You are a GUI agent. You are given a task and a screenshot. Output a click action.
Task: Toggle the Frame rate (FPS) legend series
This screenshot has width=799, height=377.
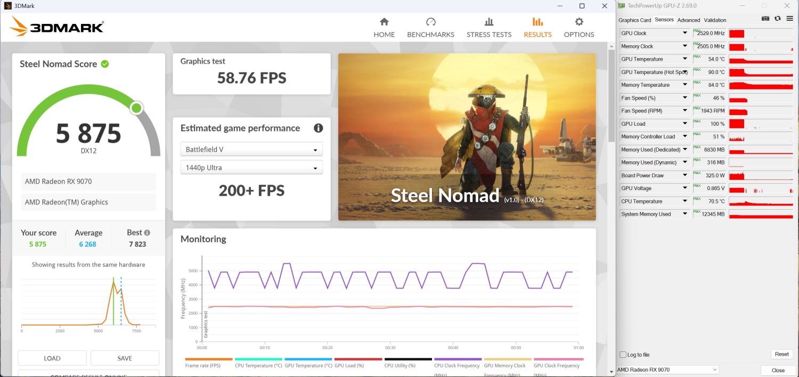[209, 363]
